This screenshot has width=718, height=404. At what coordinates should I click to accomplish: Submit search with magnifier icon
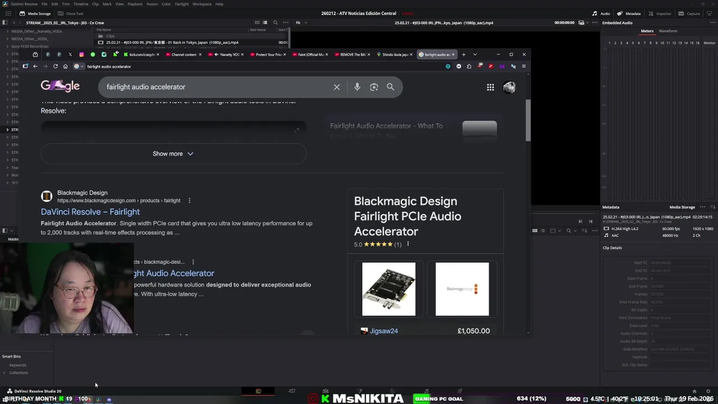(390, 87)
